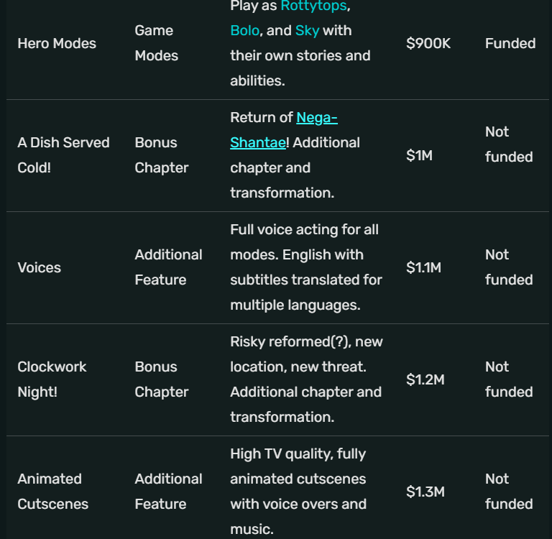The image size is (552, 539).
Task: Select the 'Clockwork Night!' title
Action: 52,379
